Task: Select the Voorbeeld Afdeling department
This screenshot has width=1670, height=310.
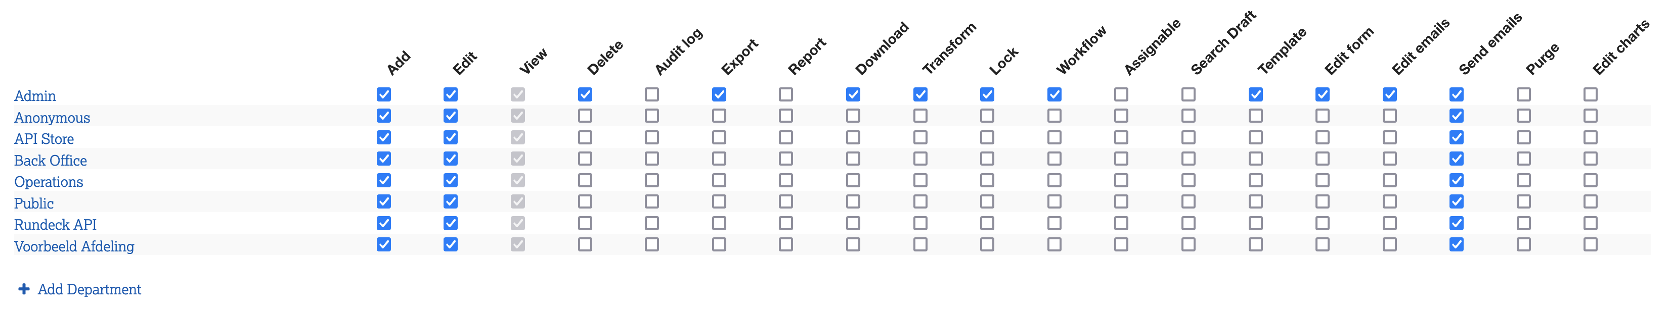Action: pos(74,246)
